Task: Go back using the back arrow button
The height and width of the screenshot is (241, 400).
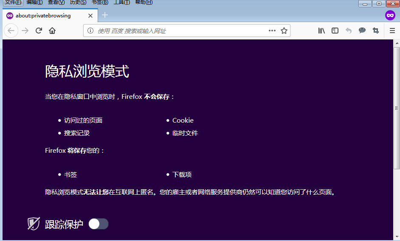Action: point(11,31)
